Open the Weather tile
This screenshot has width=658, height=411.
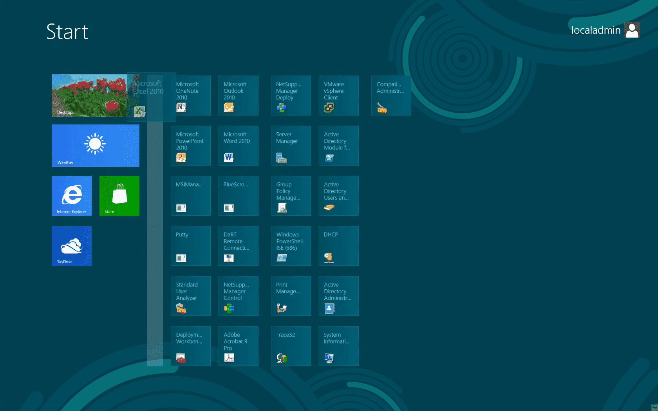point(96,146)
